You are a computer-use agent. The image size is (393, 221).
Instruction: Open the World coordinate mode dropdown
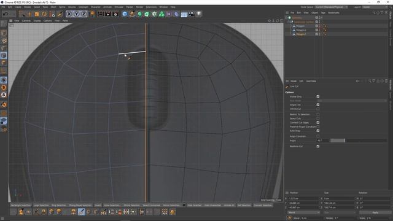(303, 212)
